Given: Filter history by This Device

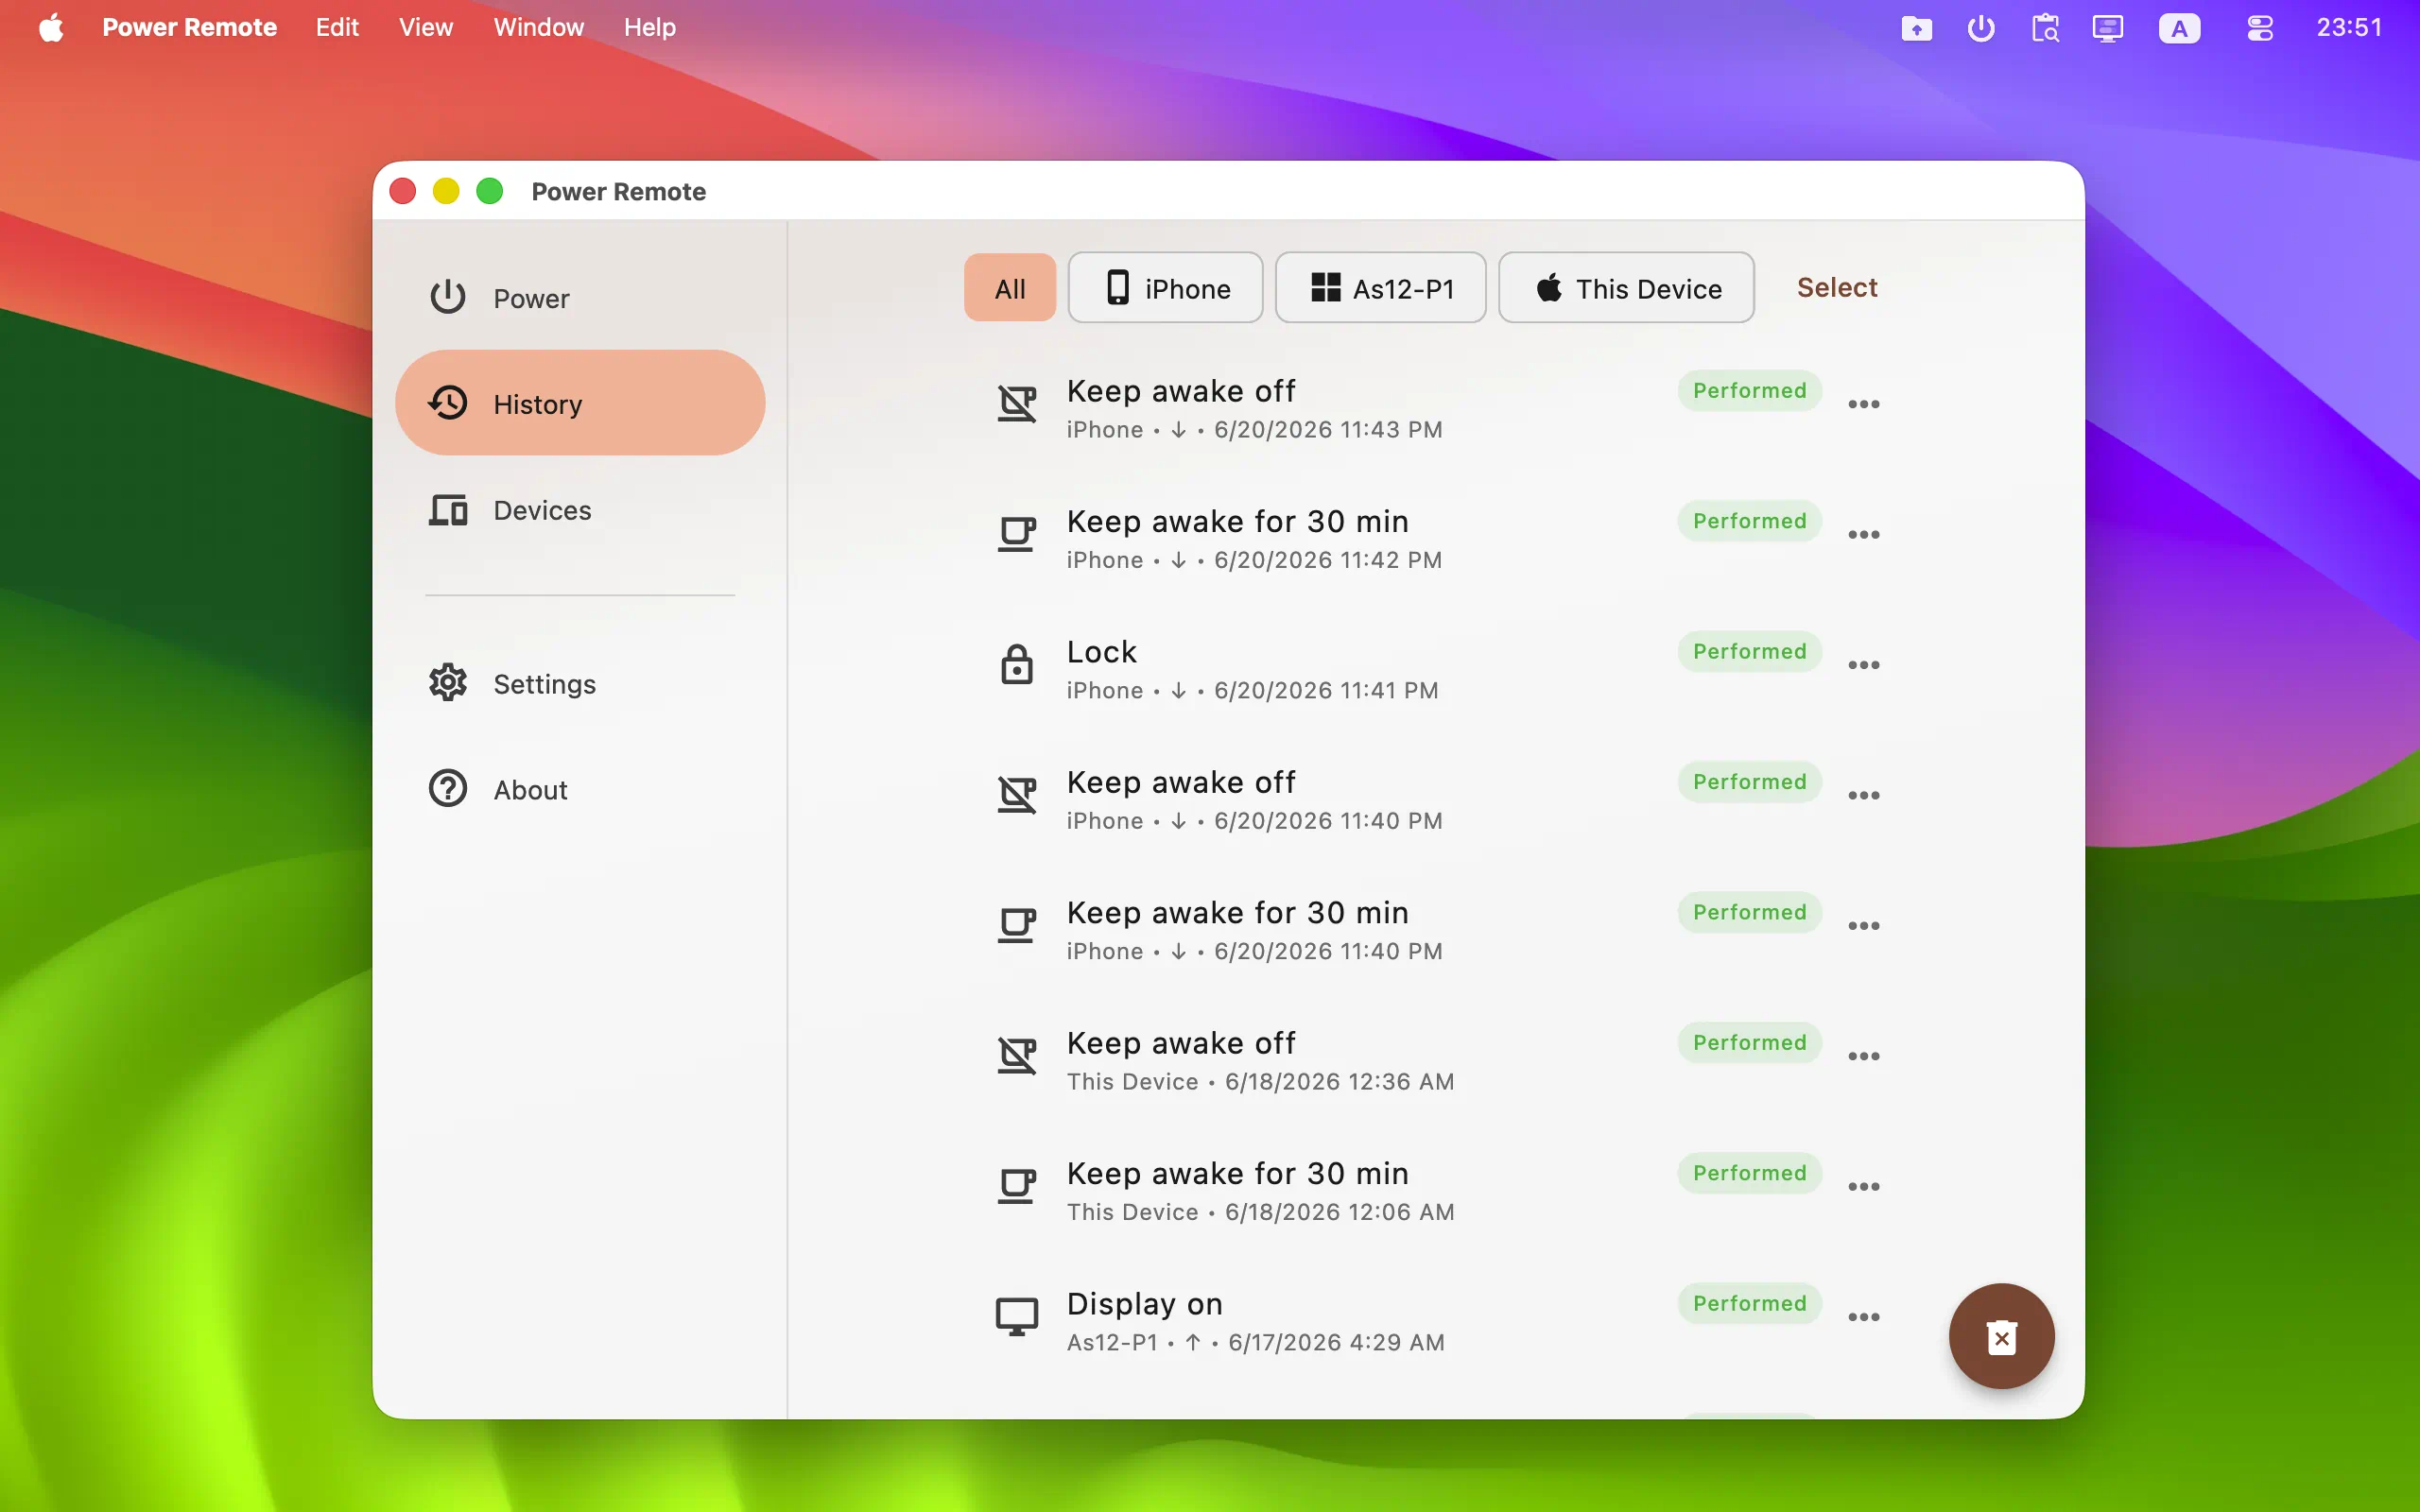Looking at the screenshot, I should click(1626, 288).
